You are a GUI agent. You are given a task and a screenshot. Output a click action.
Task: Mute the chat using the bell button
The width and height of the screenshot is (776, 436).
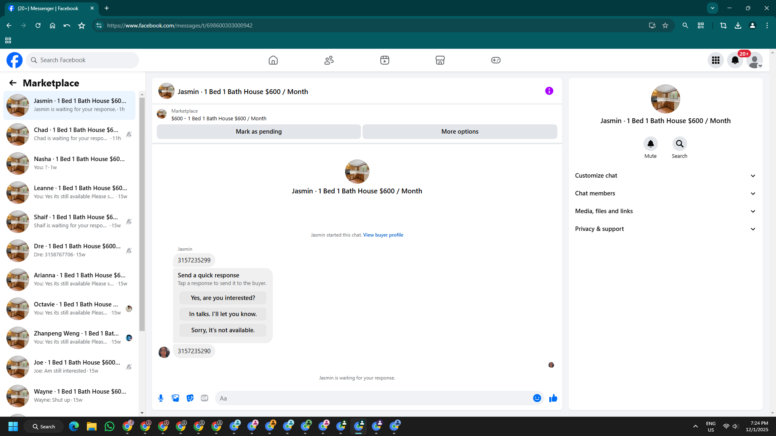click(651, 144)
